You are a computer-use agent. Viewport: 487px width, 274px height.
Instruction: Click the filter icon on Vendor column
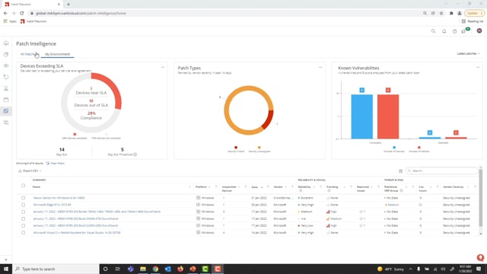coord(292,187)
